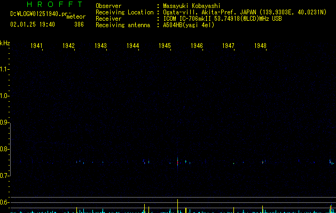Select the A504HB(yagi 4el) antenna text

[x=189, y=25]
